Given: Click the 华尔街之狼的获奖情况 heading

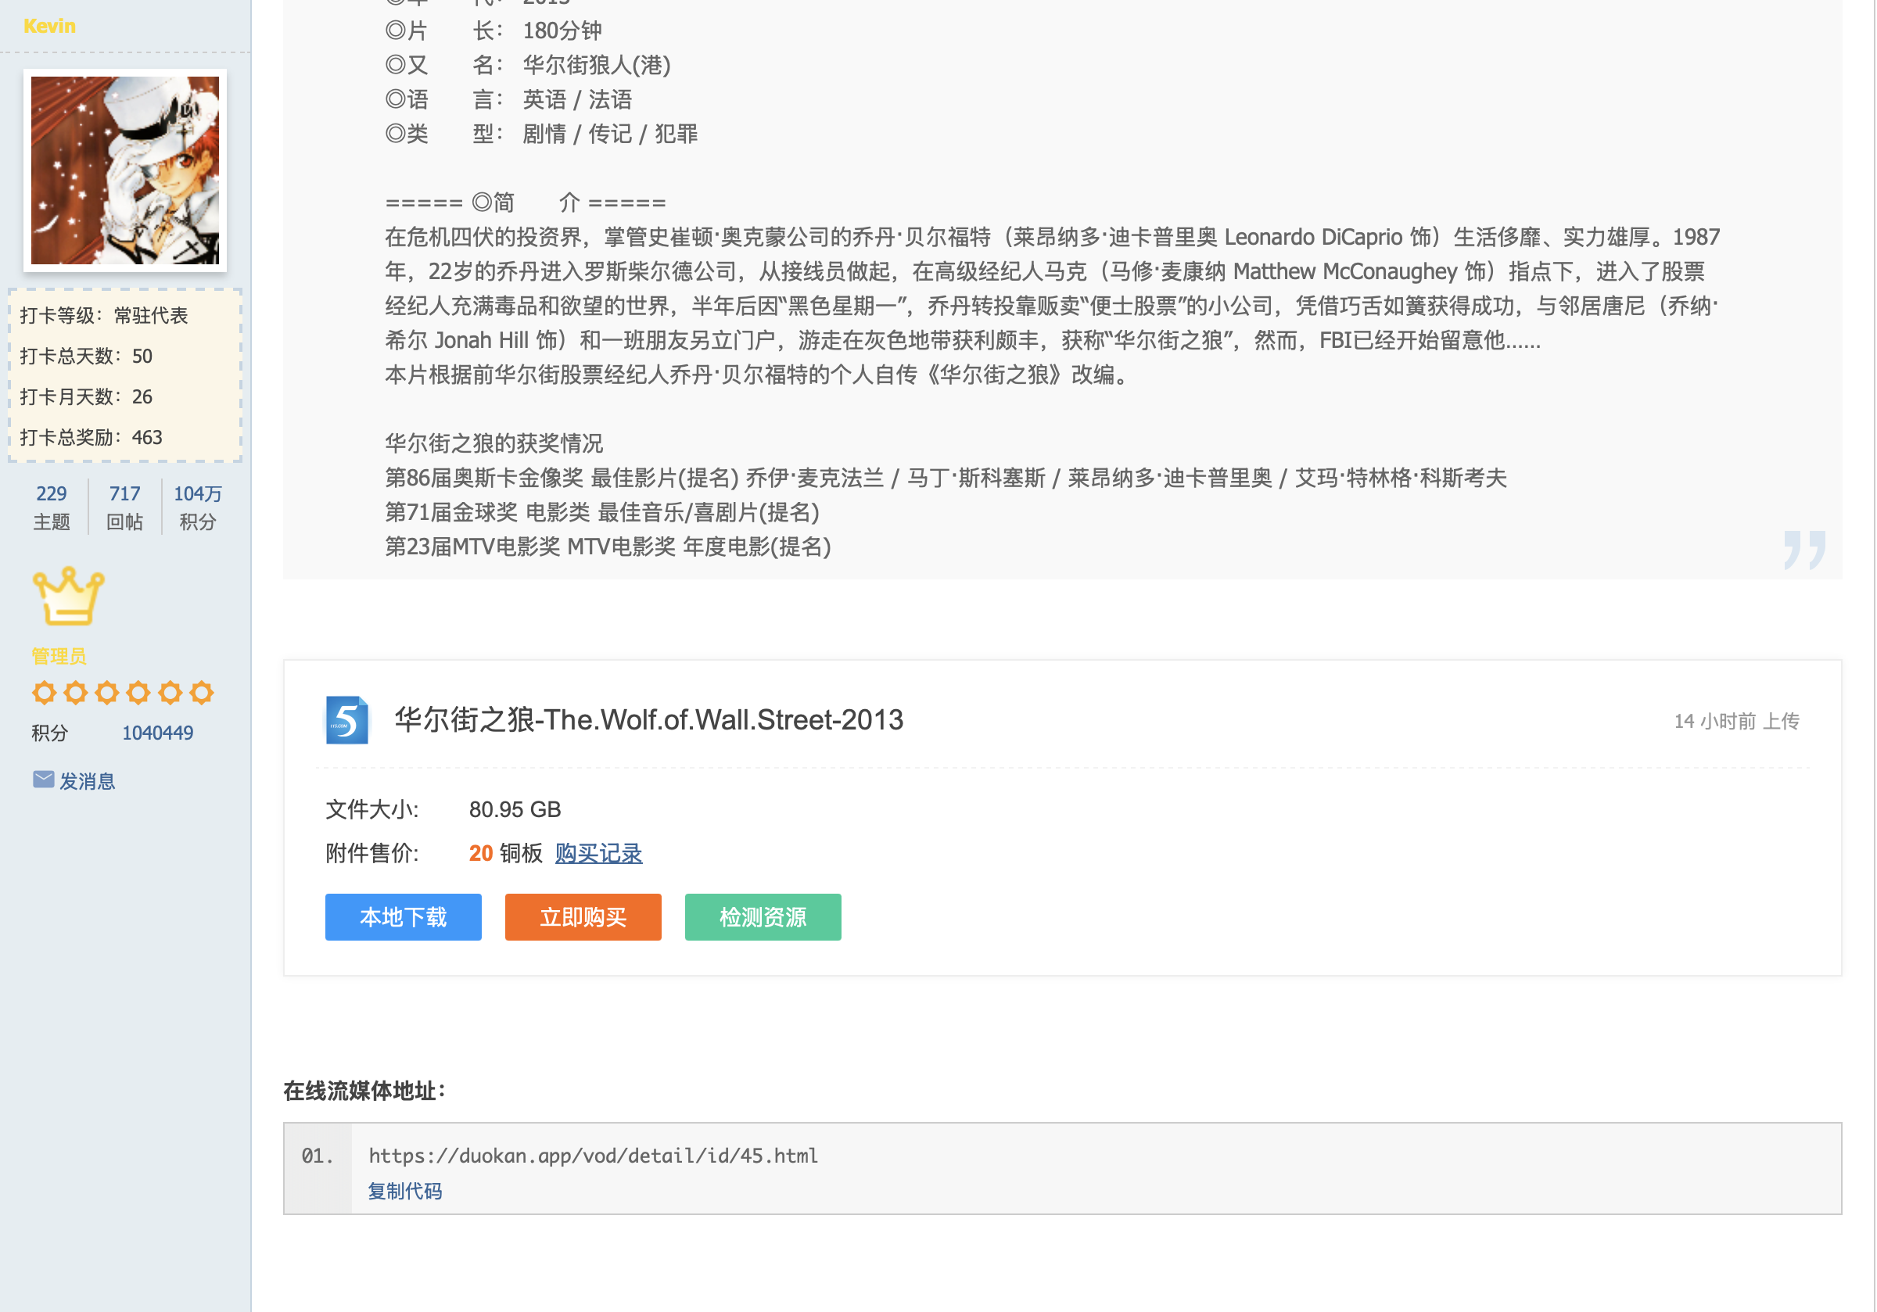Looking at the screenshot, I should coord(493,443).
